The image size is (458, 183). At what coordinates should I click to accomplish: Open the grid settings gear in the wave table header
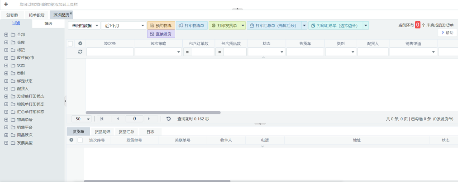(x=80, y=43)
